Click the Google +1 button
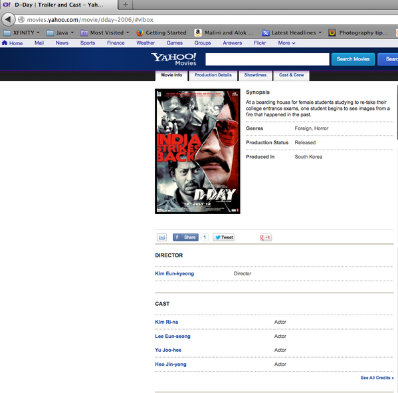 (266, 237)
